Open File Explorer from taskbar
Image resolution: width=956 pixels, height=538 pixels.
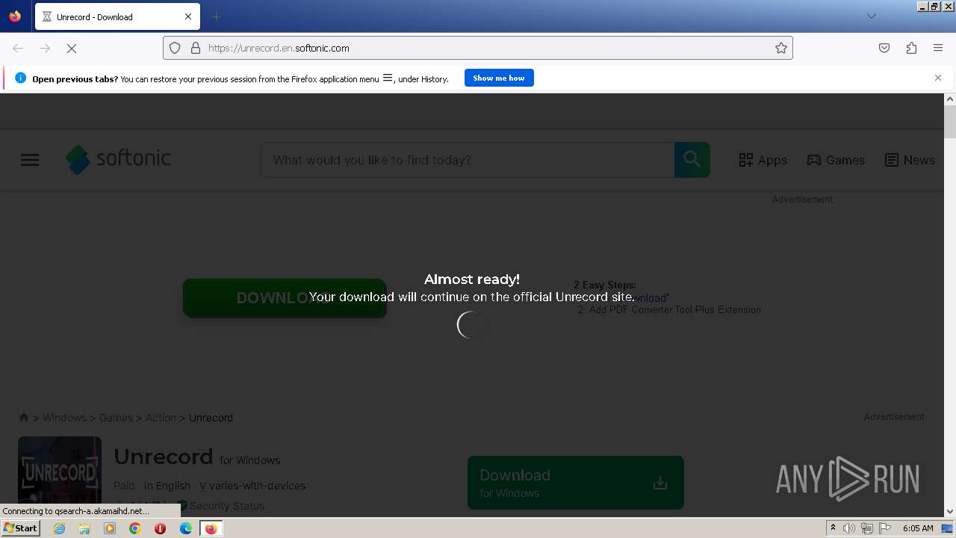click(x=84, y=528)
